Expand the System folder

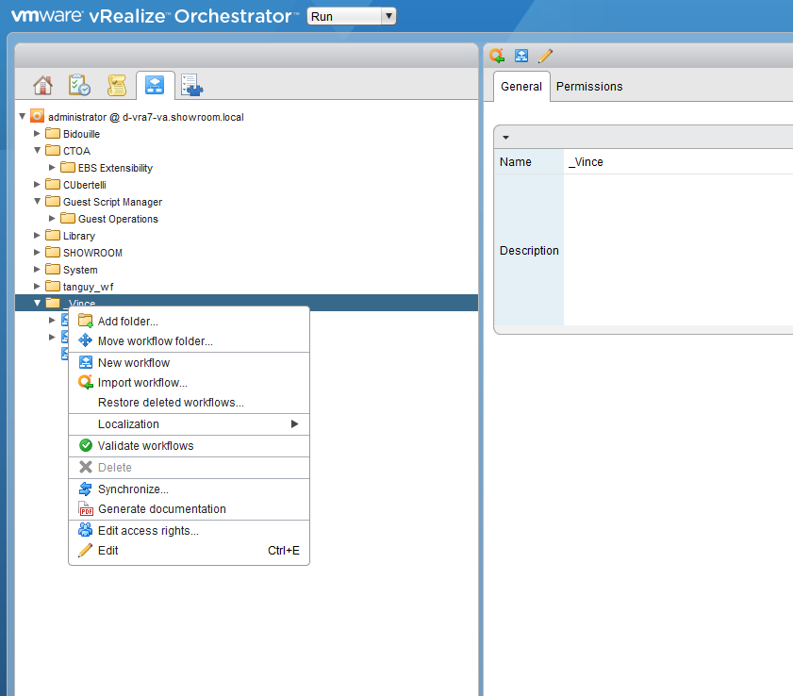37,269
